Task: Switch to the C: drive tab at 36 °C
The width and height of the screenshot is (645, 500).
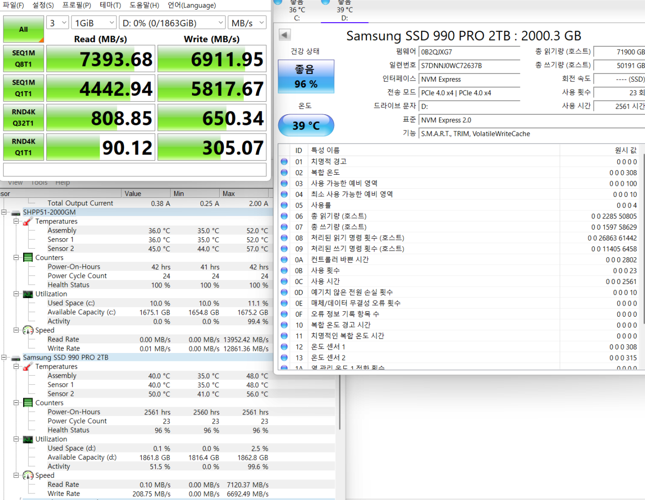Action: pyautogui.click(x=297, y=11)
